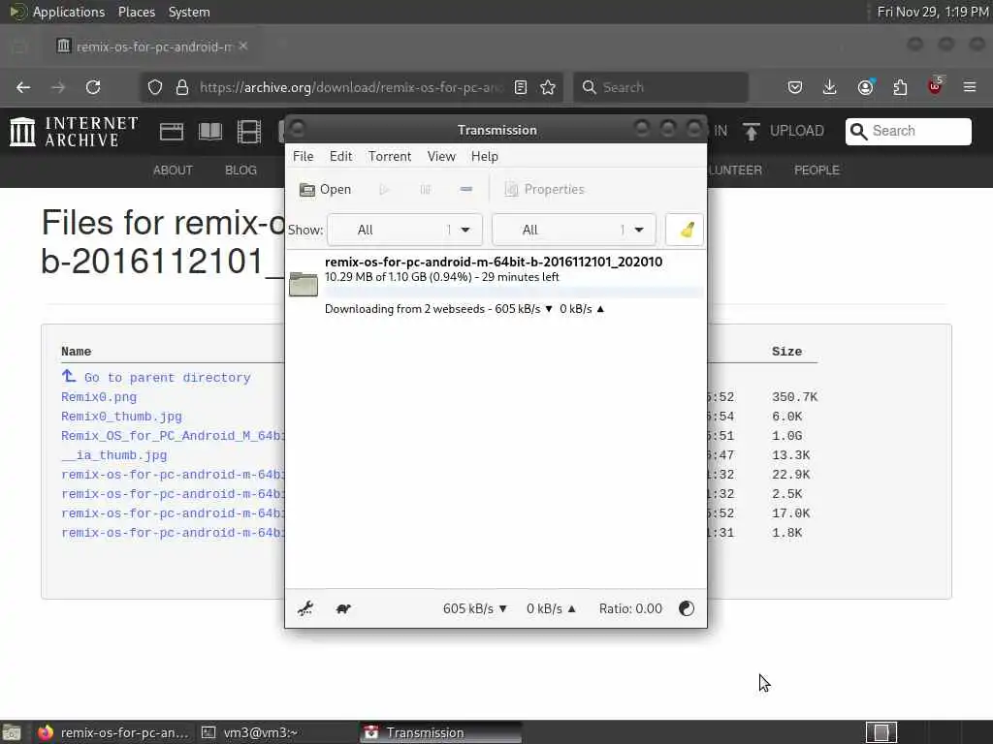Click Ratio: 0.00 in the status bar

click(x=630, y=608)
